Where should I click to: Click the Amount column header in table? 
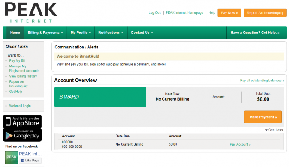(175, 136)
